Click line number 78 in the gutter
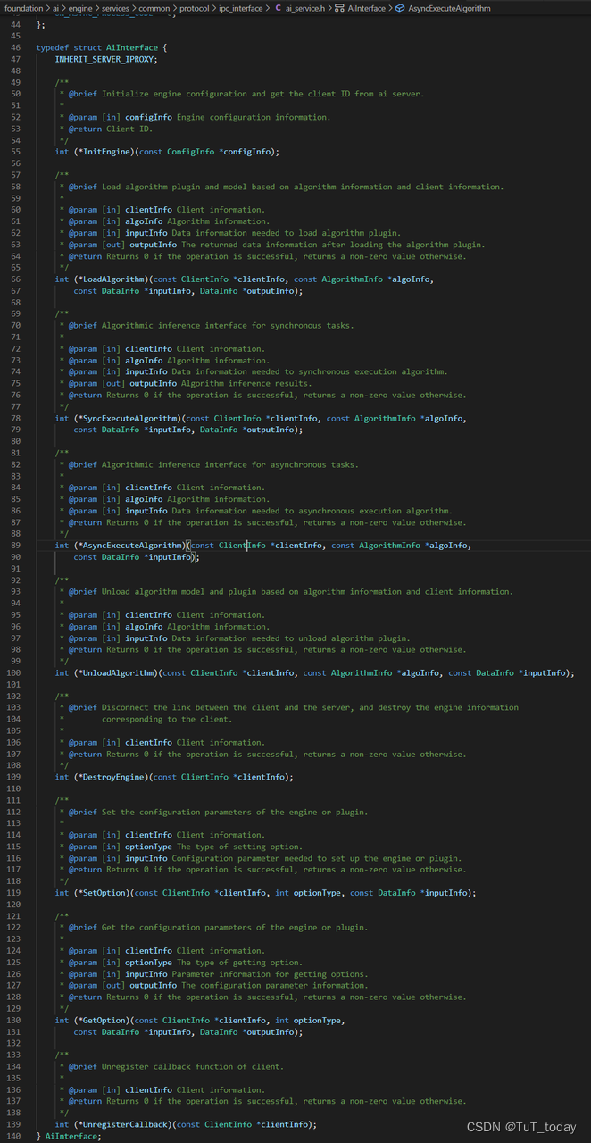591x1143 pixels. (15, 418)
